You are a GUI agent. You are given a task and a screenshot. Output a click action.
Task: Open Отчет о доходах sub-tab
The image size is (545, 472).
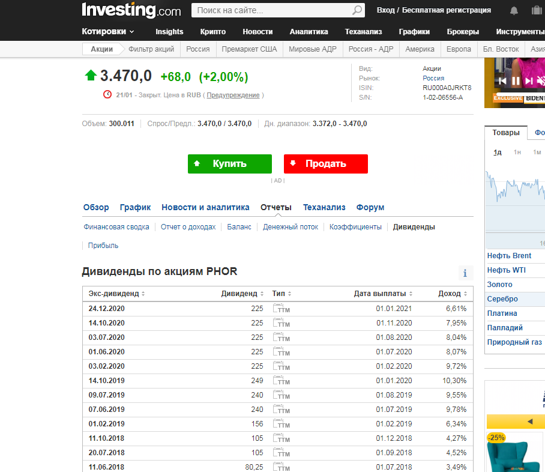click(188, 227)
